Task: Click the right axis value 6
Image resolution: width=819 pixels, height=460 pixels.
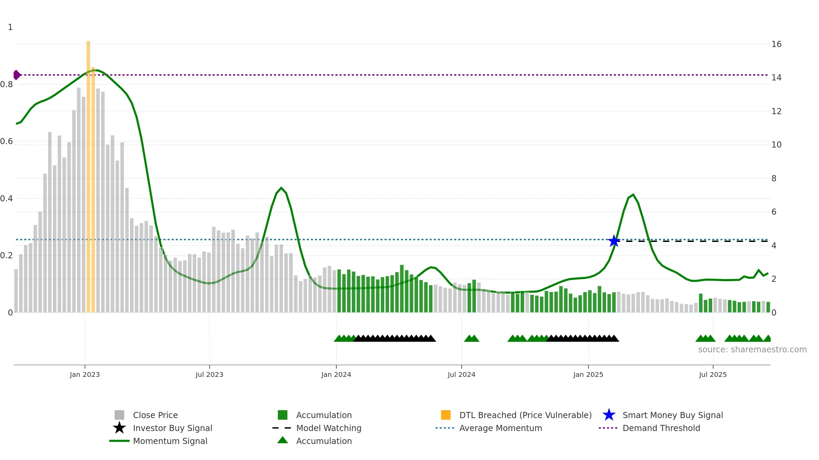Action: tap(774, 212)
